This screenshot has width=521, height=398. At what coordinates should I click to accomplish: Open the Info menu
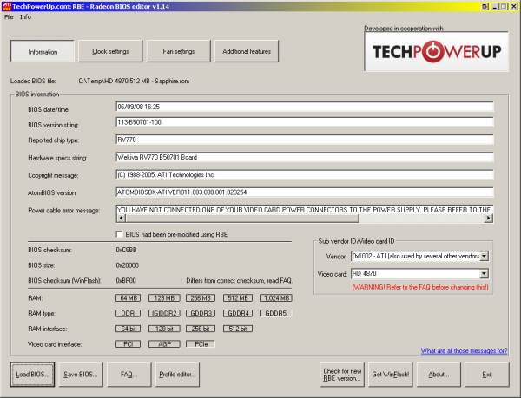click(x=25, y=17)
